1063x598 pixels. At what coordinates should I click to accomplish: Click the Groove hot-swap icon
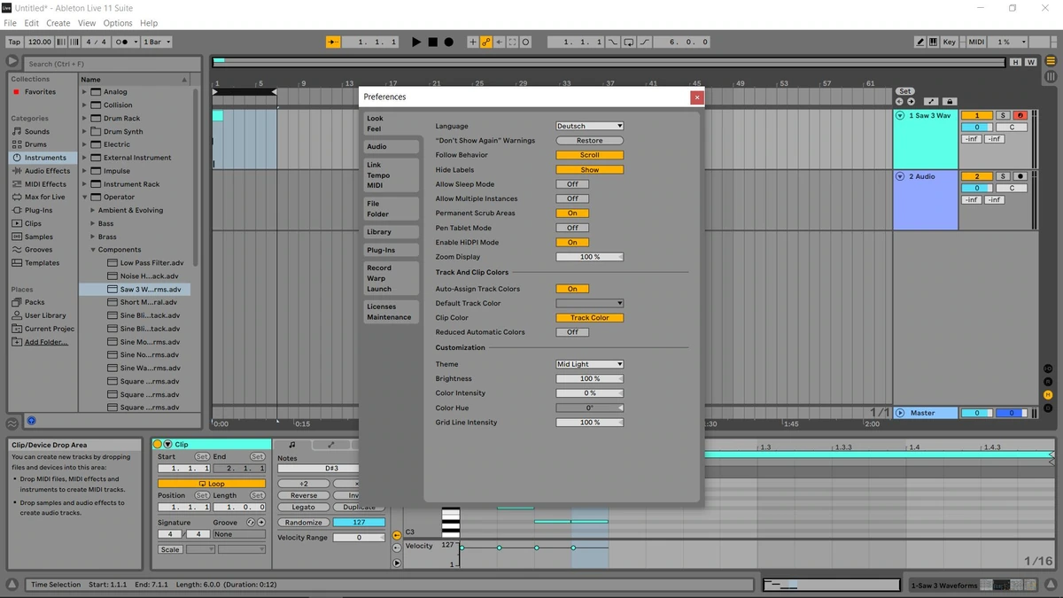(250, 523)
